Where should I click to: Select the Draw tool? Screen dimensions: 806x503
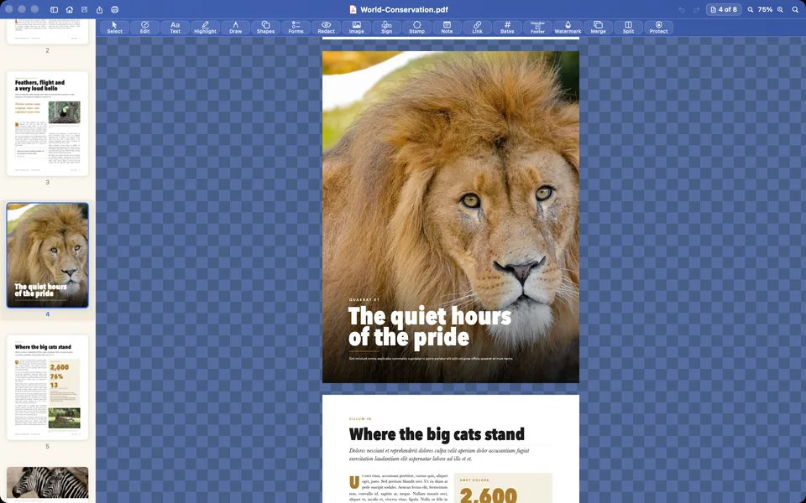[235, 28]
